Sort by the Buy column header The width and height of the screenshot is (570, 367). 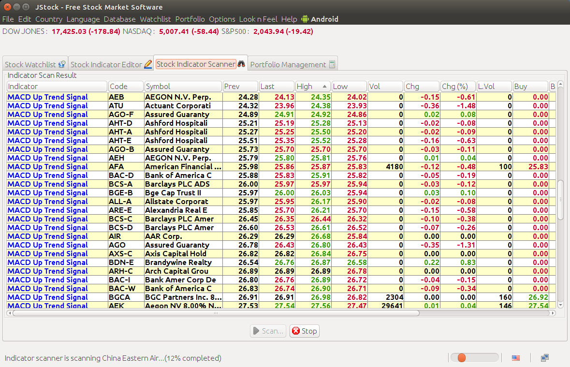(530, 87)
